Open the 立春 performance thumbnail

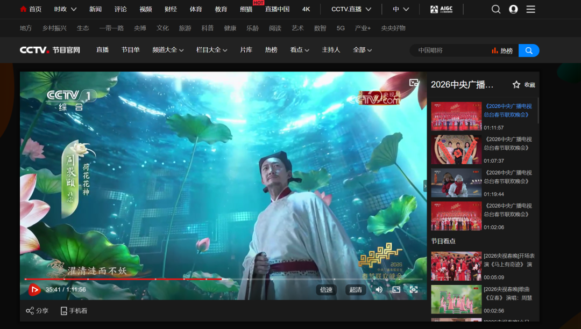[x=456, y=299]
